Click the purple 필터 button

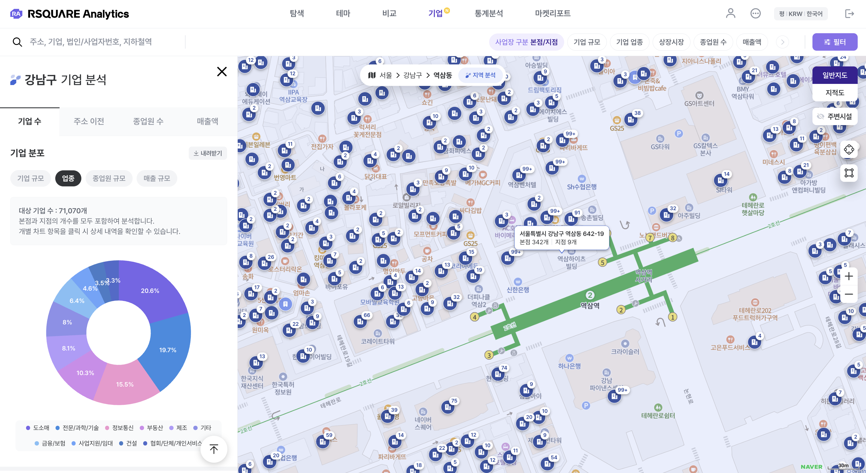834,42
